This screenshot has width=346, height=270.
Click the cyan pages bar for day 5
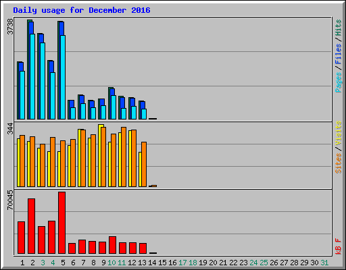click(63, 77)
